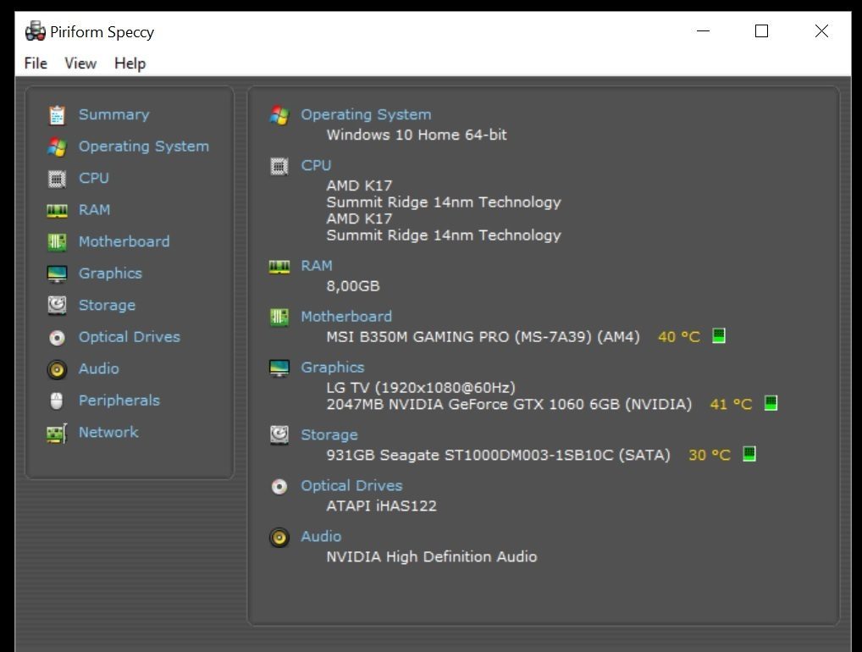Click the Graphics monitor icon in summary panel

[279, 367]
